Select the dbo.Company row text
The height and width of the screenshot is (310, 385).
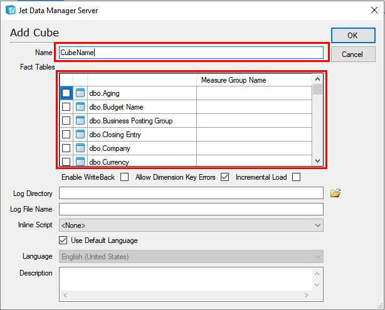[x=110, y=148]
